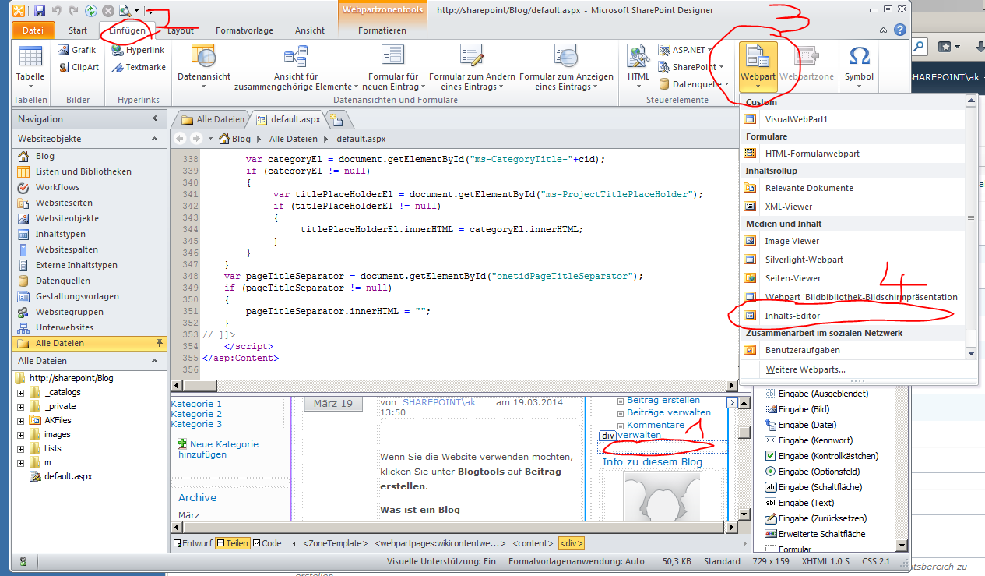Click the Beitrag erstellen link
Image resolution: width=985 pixels, height=576 pixels.
[x=663, y=400]
